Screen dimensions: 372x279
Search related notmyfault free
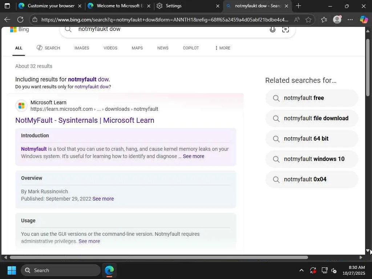pos(312,98)
